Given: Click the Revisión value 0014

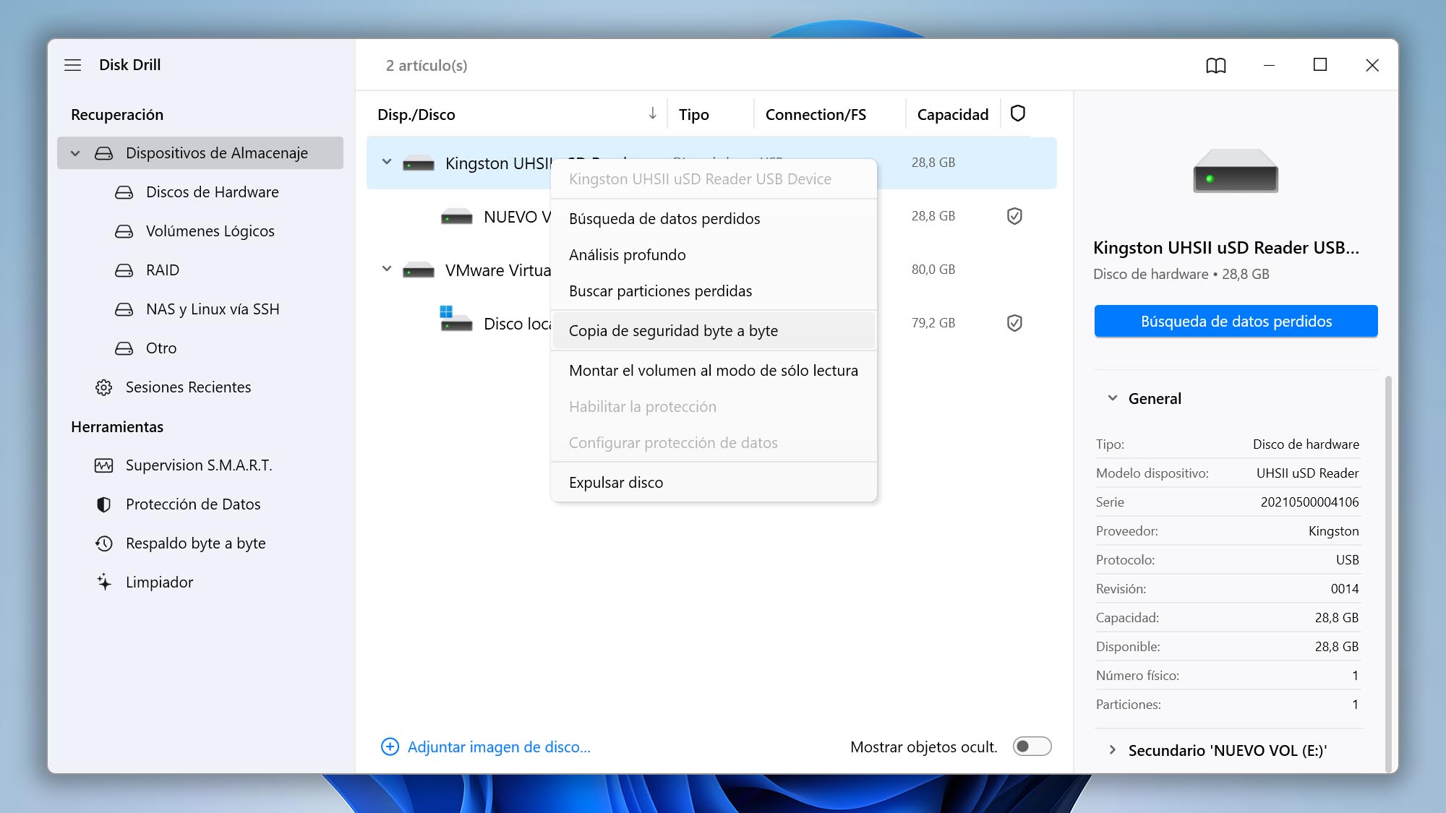Looking at the screenshot, I should [x=1345, y=589].
